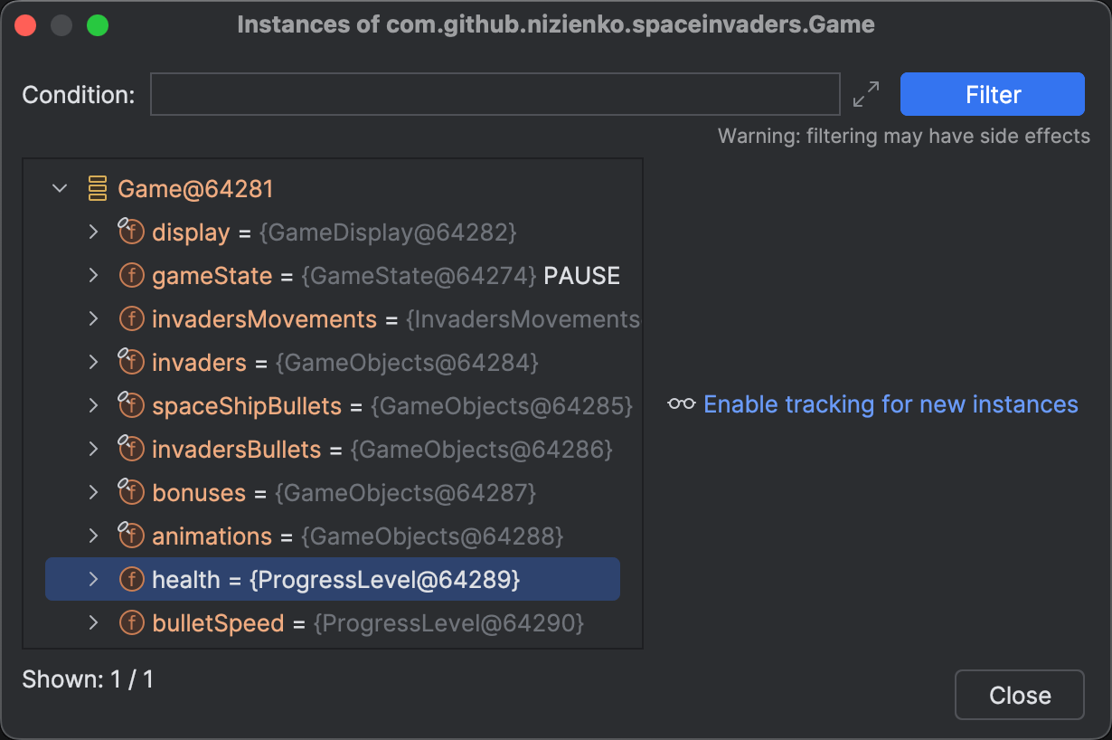Click the dialog title text

556,24
